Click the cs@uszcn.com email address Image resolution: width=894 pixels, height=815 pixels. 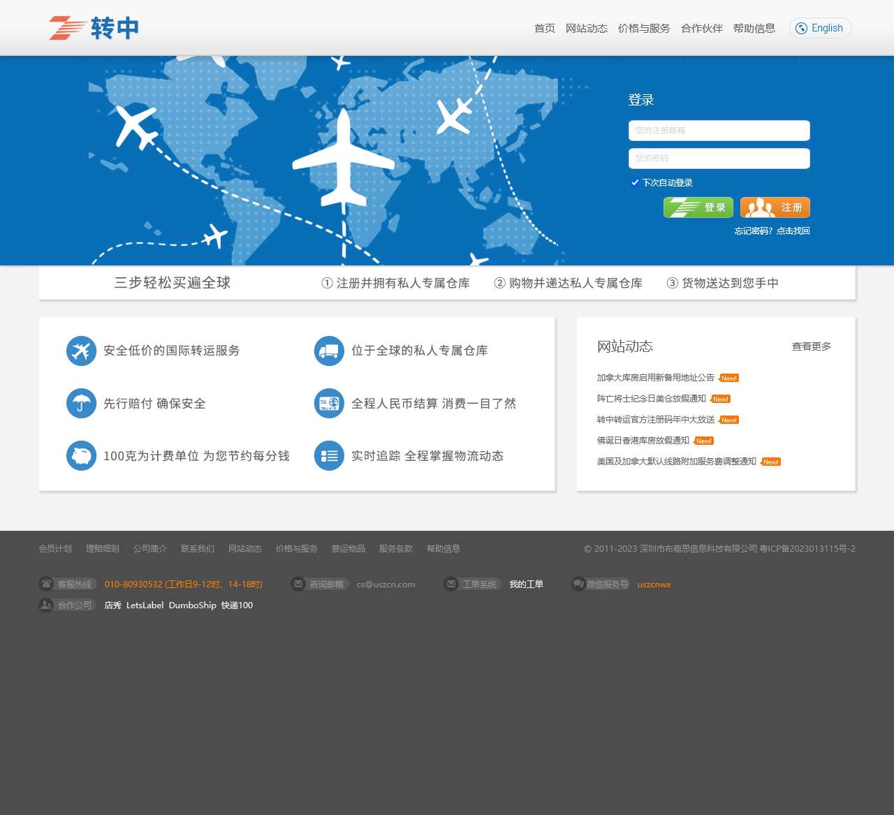(x=386, y=585)
